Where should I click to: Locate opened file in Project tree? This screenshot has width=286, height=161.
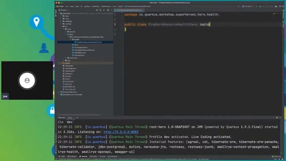click(97, 10)
